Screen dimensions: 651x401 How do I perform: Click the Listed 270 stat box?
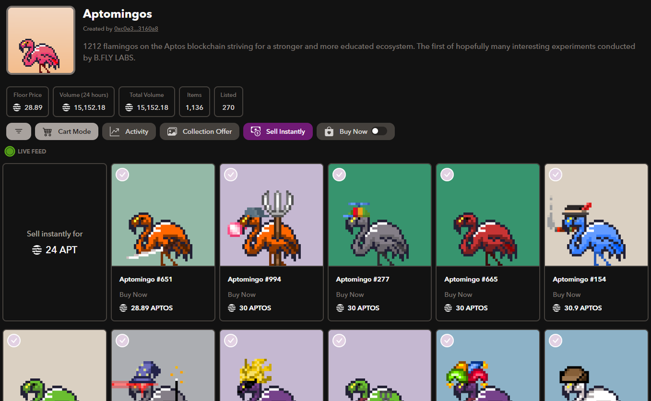228,101
